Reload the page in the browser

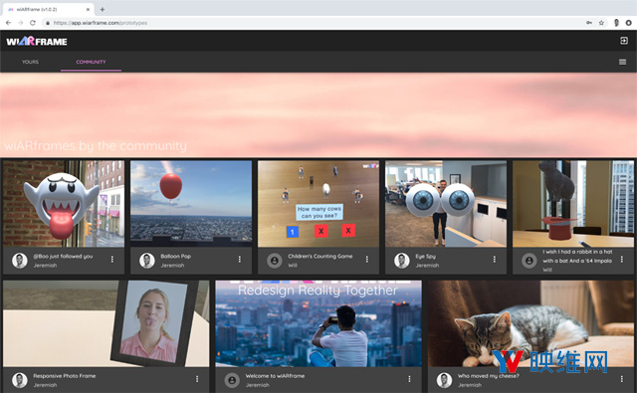pyautogui.click(x=33, y=23)
